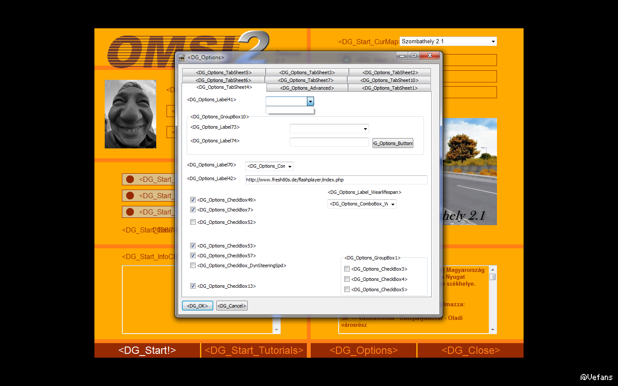Click the DG_Cancel button
This screenshot has width=618, height=386.
(x=232, y=306)
